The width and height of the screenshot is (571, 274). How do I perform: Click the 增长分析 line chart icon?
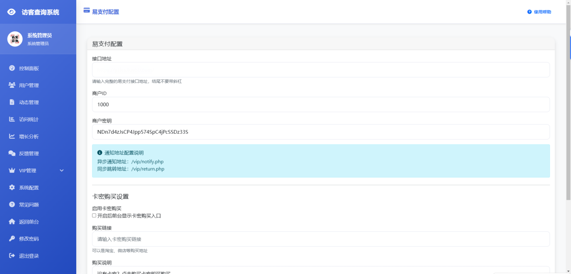[12, 137]
